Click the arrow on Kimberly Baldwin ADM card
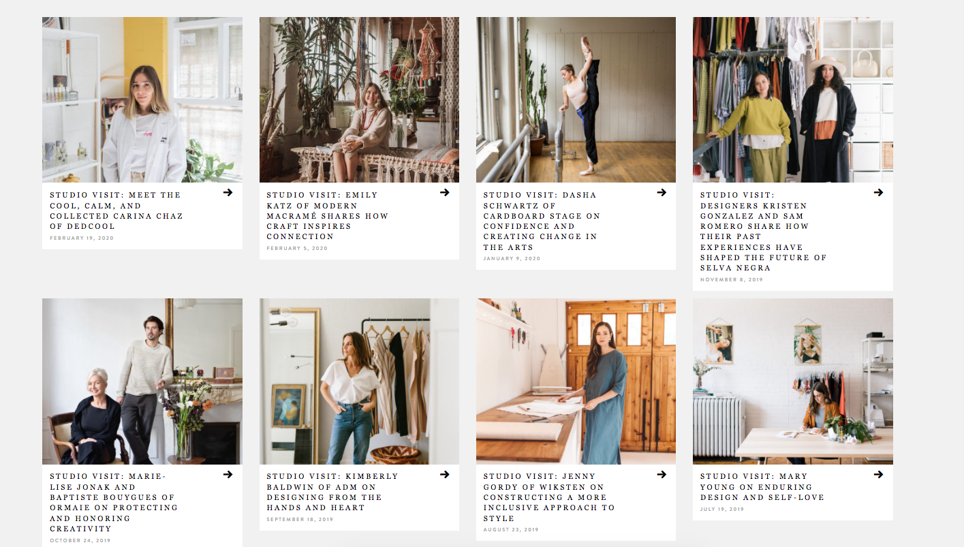964x547 pixels. 444,474
